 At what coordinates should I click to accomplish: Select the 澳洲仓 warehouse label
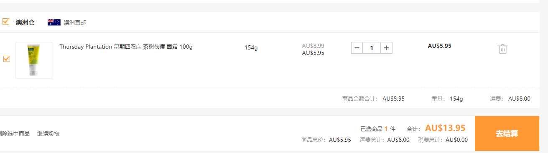tap(25, 22)
